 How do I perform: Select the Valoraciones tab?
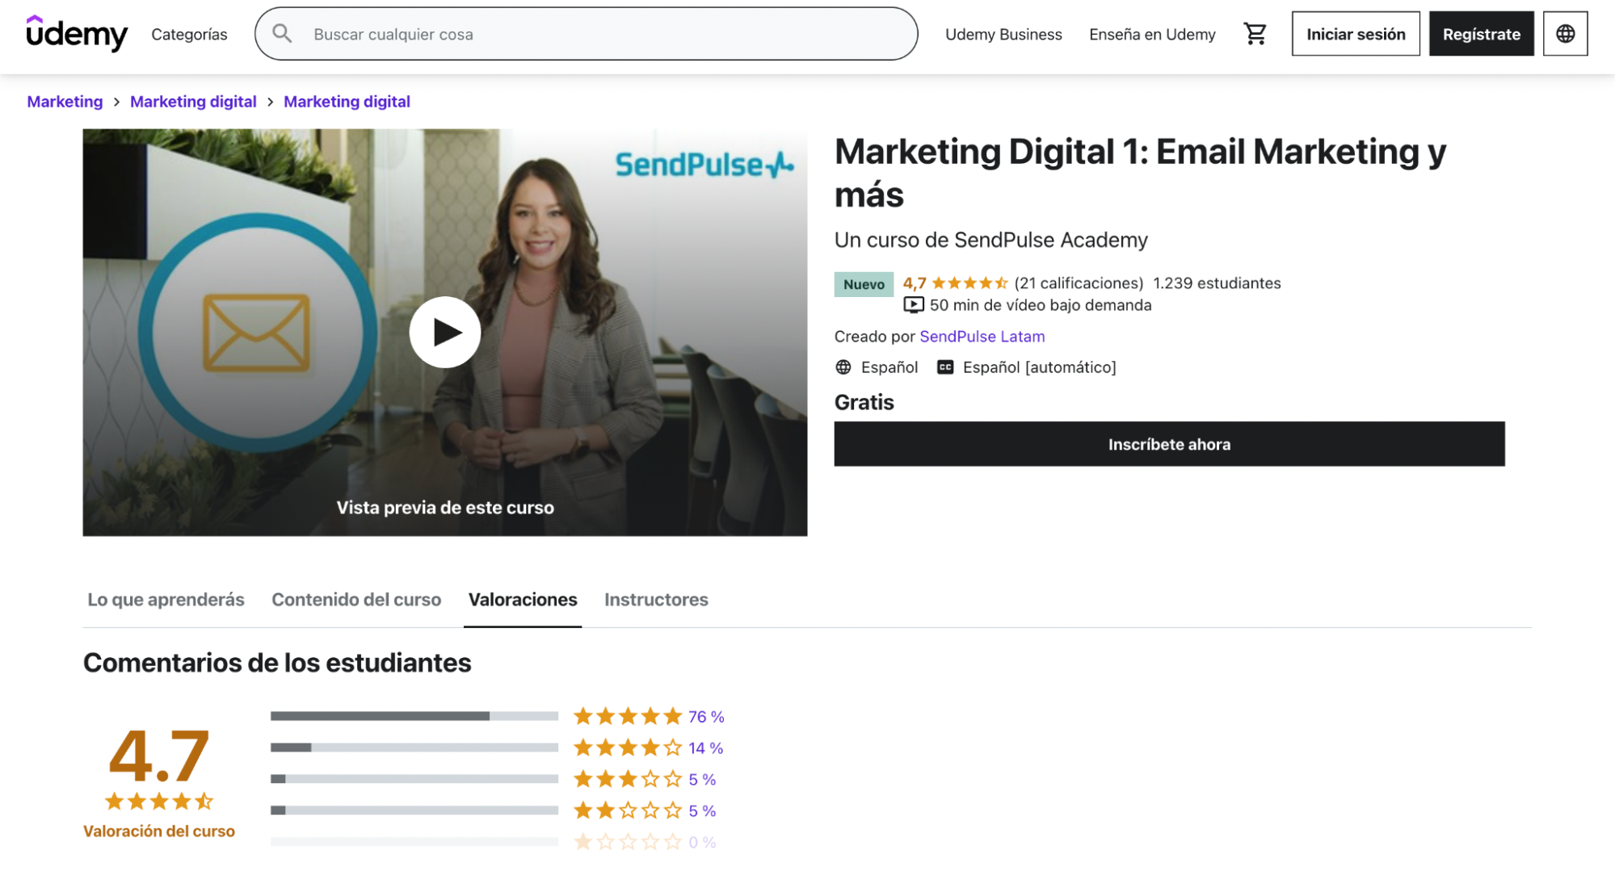point(523,600)
